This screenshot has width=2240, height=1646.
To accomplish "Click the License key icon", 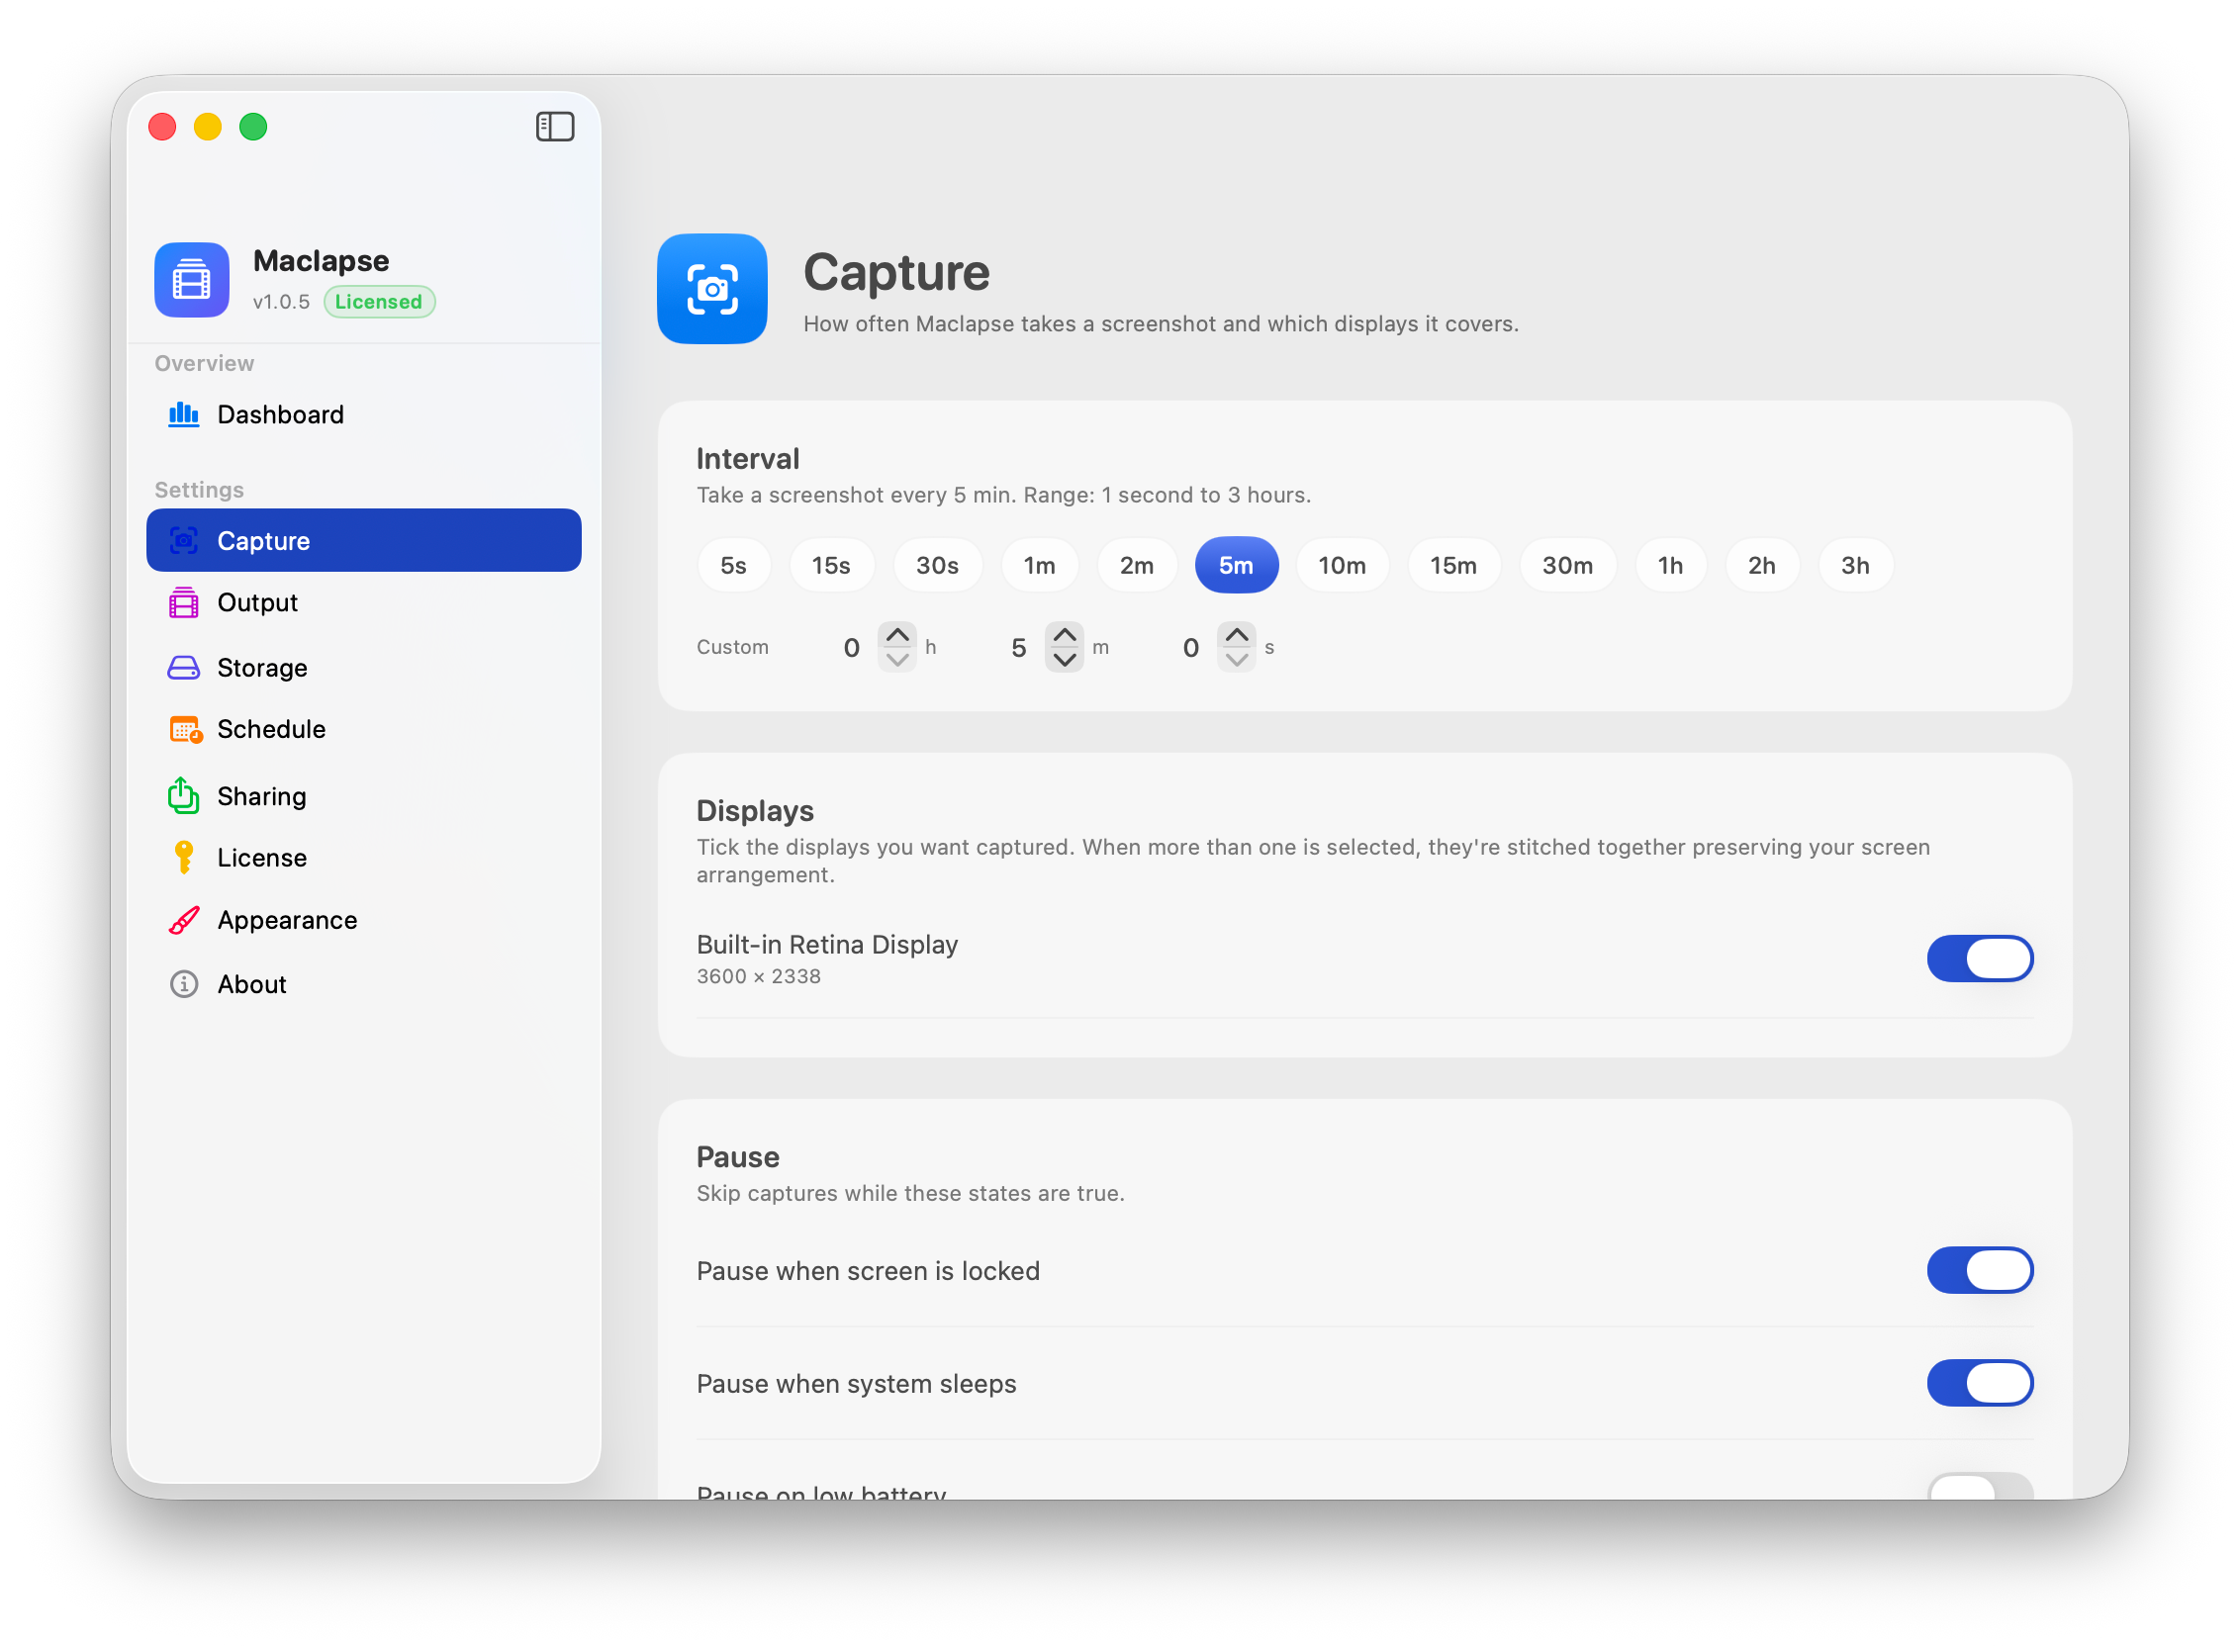I will 183,858.
